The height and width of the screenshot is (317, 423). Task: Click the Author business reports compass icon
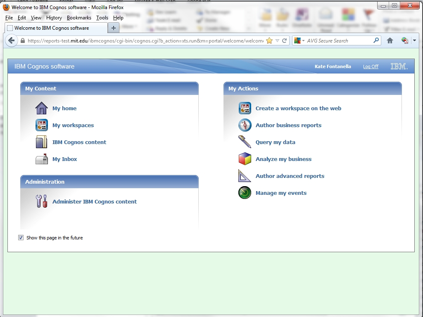coord(245,125)
